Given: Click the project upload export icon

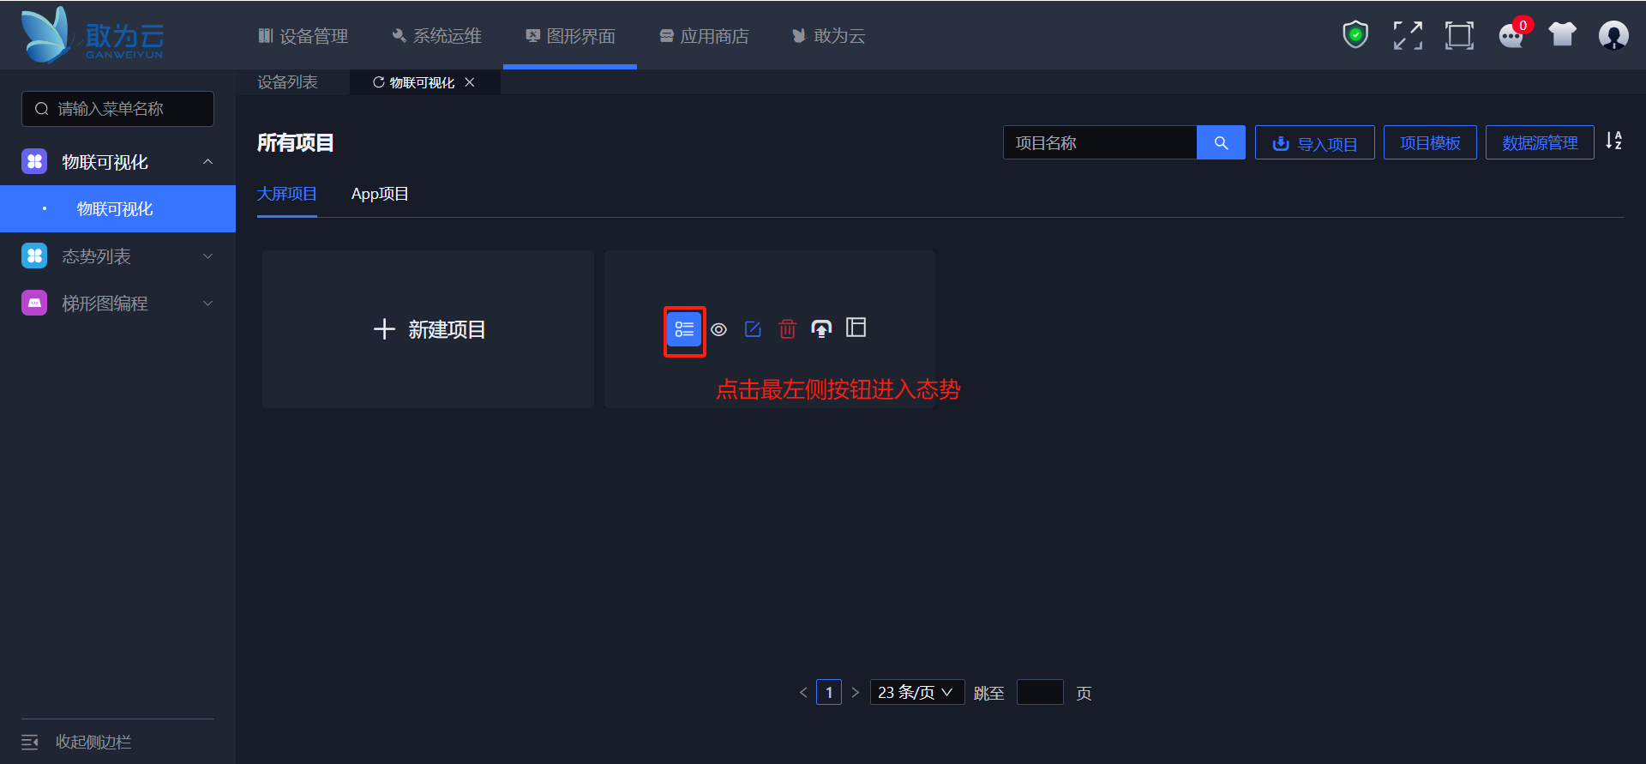Looking at the screenshot, I should [821, 328].
